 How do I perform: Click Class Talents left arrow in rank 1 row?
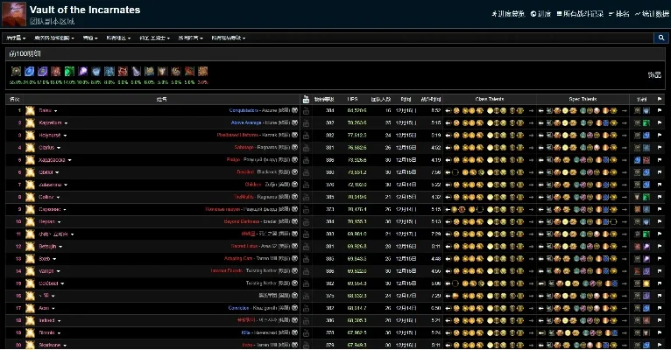(x=448, y=110)
